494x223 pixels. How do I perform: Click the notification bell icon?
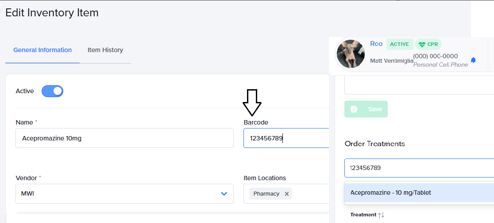tap(473, 60)
